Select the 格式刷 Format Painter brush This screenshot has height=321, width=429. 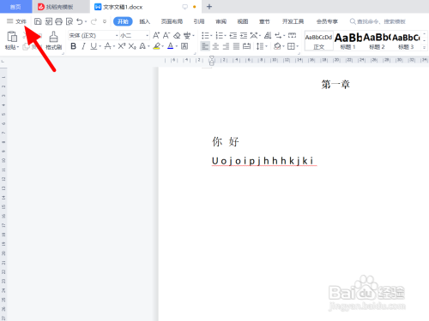click(53, 40)
